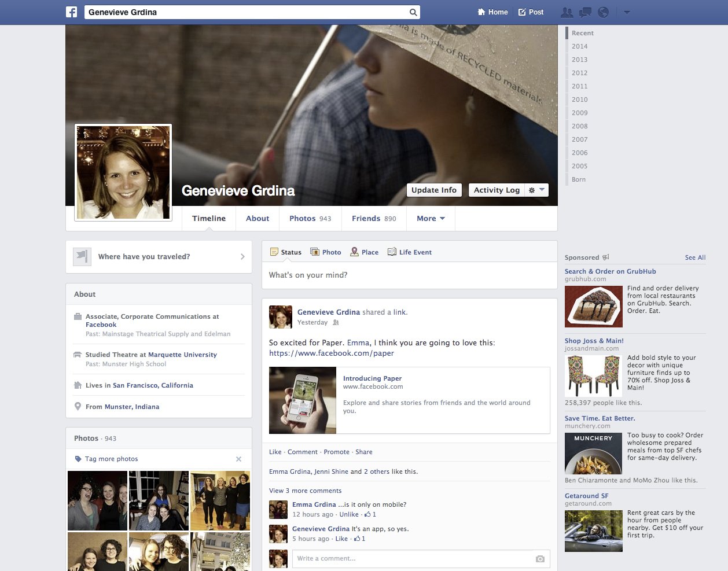Open the friend requests icon
Screen dimensions: 728x571
click(x=567, y=12)
